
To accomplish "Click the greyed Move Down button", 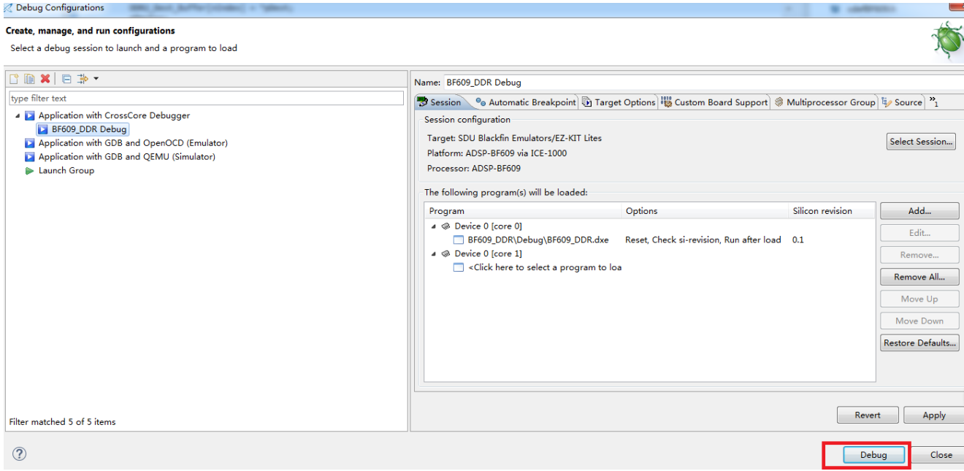I will [919, 321].
